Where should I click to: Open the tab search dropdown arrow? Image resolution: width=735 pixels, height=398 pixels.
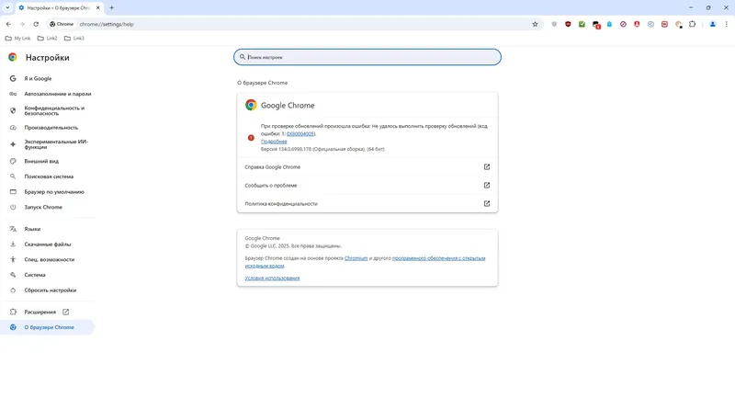[x=7, y=8]
